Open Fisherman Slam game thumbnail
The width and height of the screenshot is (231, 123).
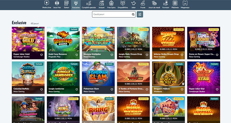pyautogui.click(x=98, y=74)
